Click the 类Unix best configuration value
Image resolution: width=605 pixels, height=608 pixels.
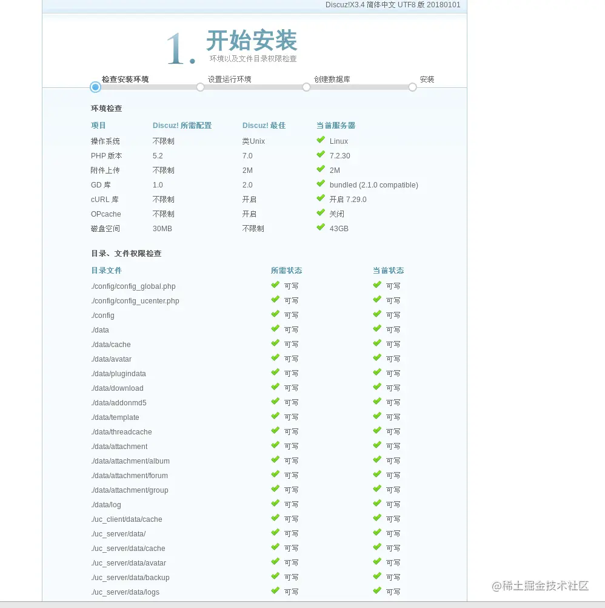tap(253, 141)
